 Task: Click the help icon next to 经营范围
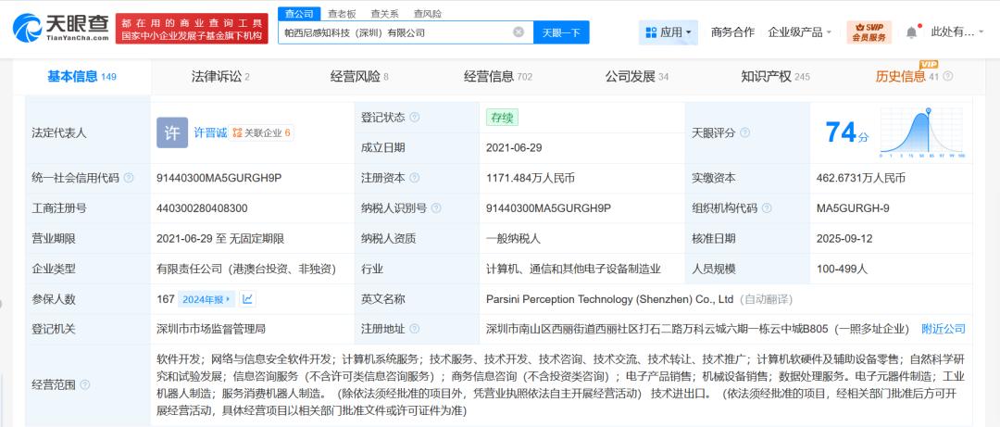click(85, 385)
